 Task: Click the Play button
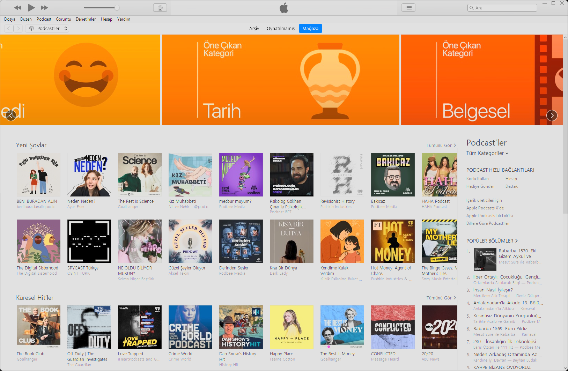tap(31, 7)
